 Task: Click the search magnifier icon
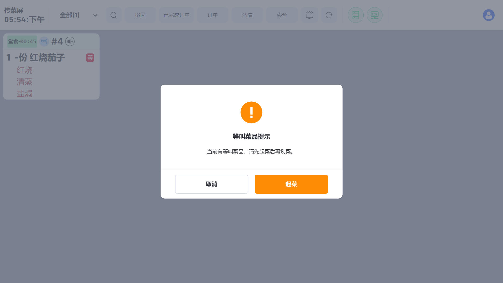(x=114, y=15)
